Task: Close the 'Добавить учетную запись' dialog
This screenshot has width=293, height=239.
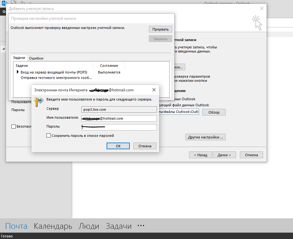Action: pyautogui.click(x=262, y=8)
